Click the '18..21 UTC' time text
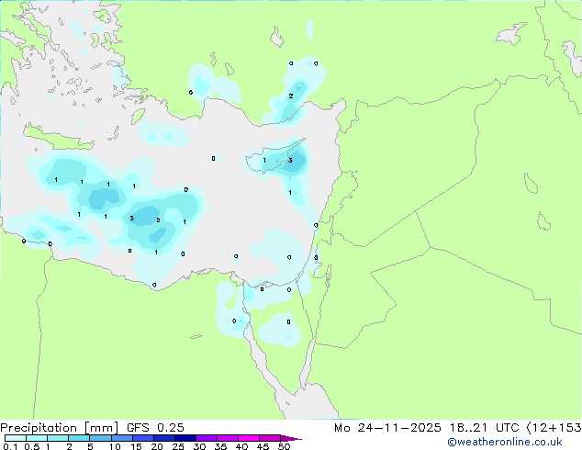The width and height of the screenshot is (582, 450). point(484,428)
